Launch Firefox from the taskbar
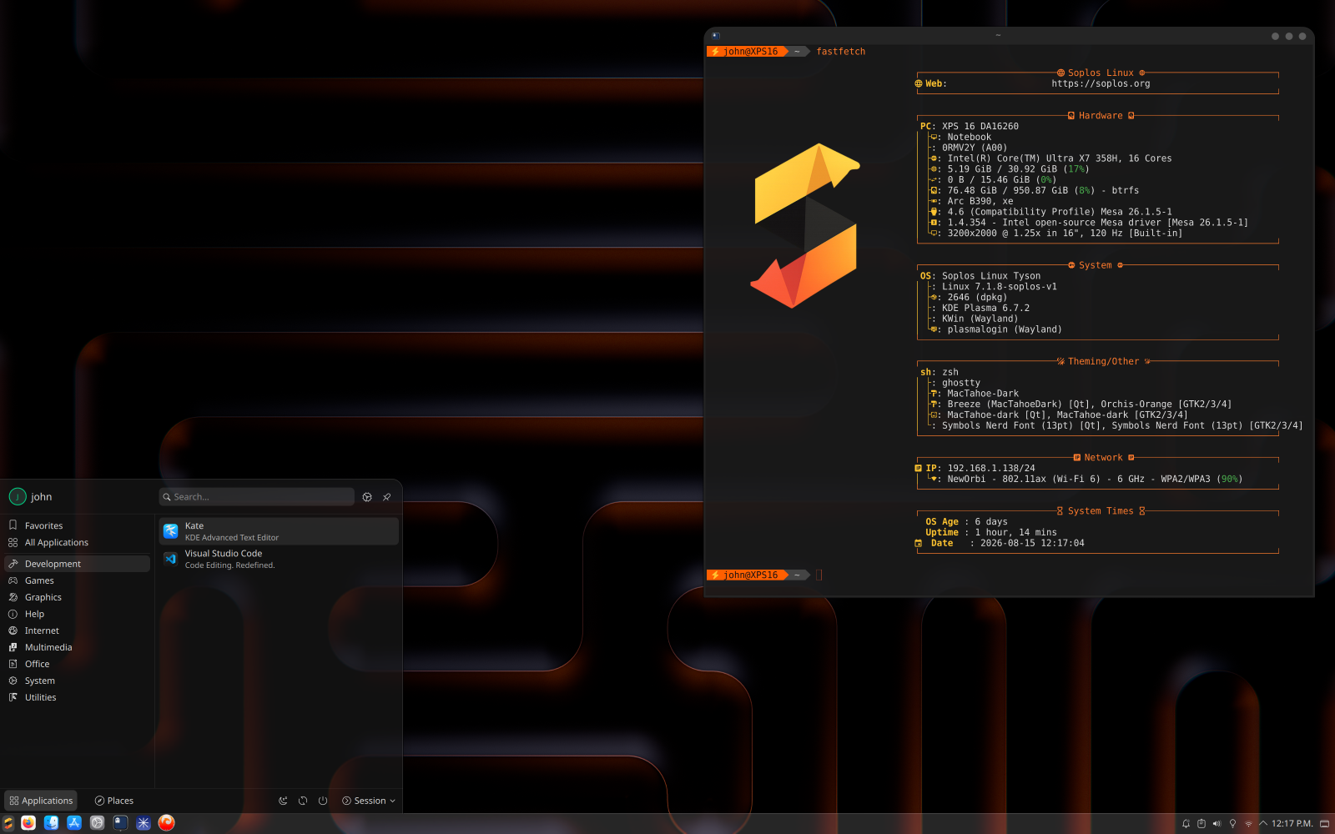The image size is (1335, 834). [x=28, y=823]
